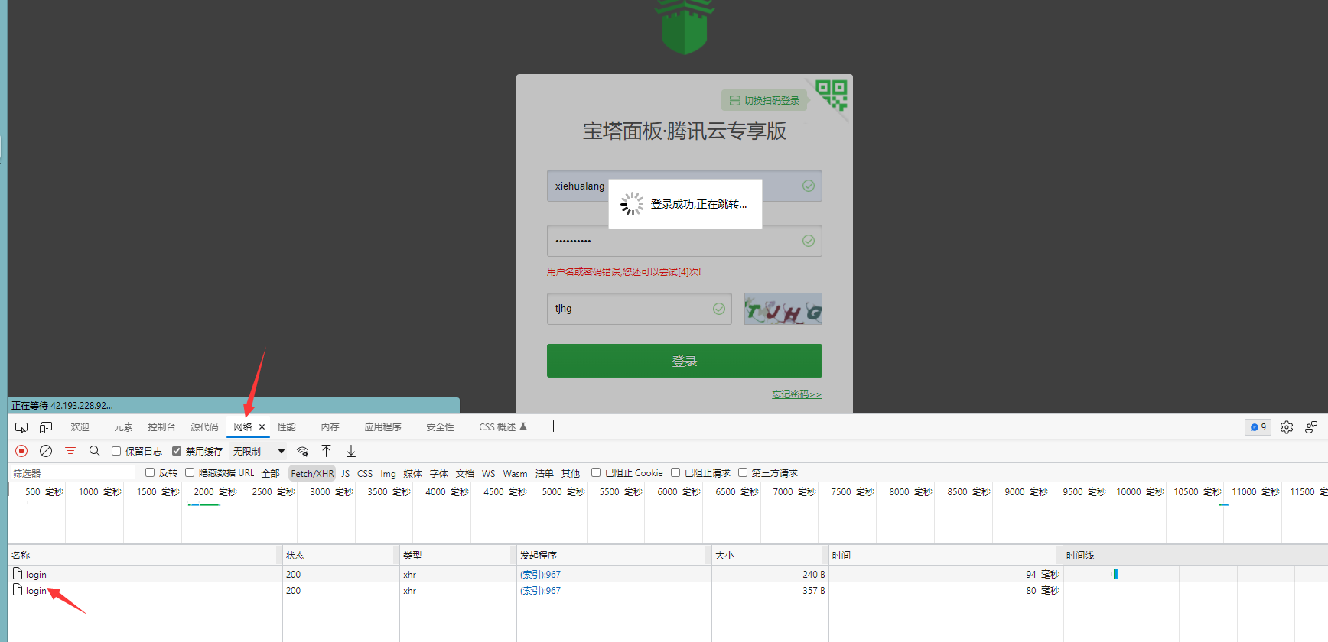Open the 安全性 tab
Screen dimensions: 1328x642
tap(440, 427)
